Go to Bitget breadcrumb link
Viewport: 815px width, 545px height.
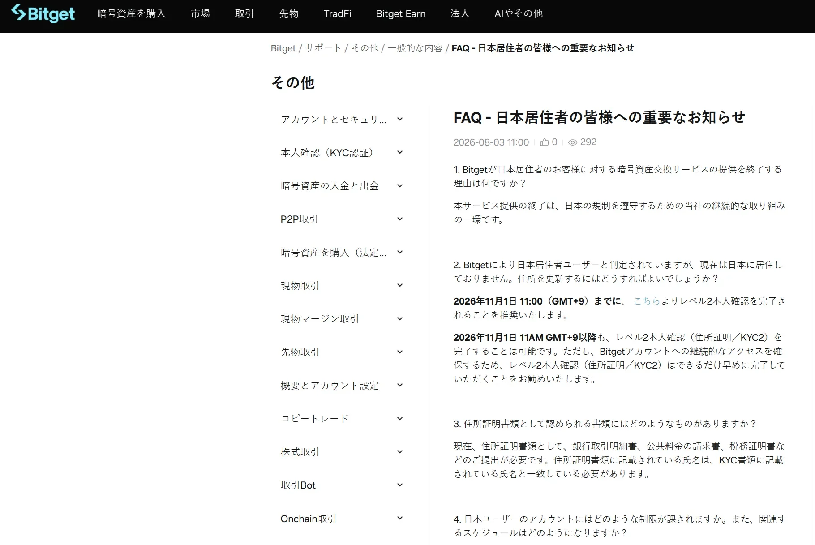[x=283, y=48]
